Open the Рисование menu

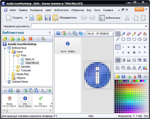tap(36, 10)
